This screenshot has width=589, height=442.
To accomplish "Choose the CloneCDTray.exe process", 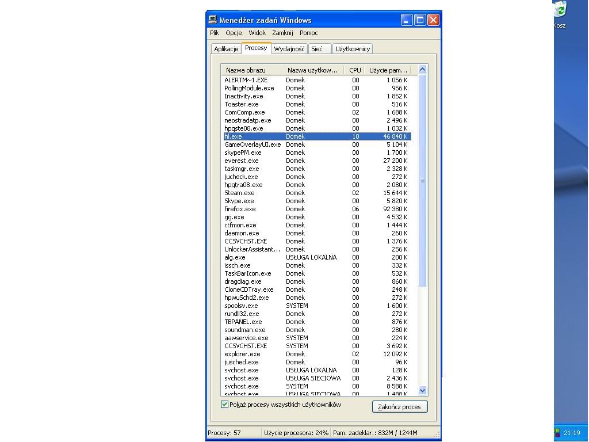I will (318, 290).
